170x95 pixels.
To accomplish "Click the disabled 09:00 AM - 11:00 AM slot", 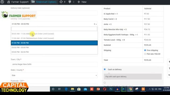I will tap(54, 34).
